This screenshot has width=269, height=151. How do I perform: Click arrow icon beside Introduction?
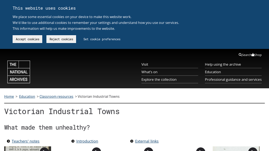tap(73, 141)
